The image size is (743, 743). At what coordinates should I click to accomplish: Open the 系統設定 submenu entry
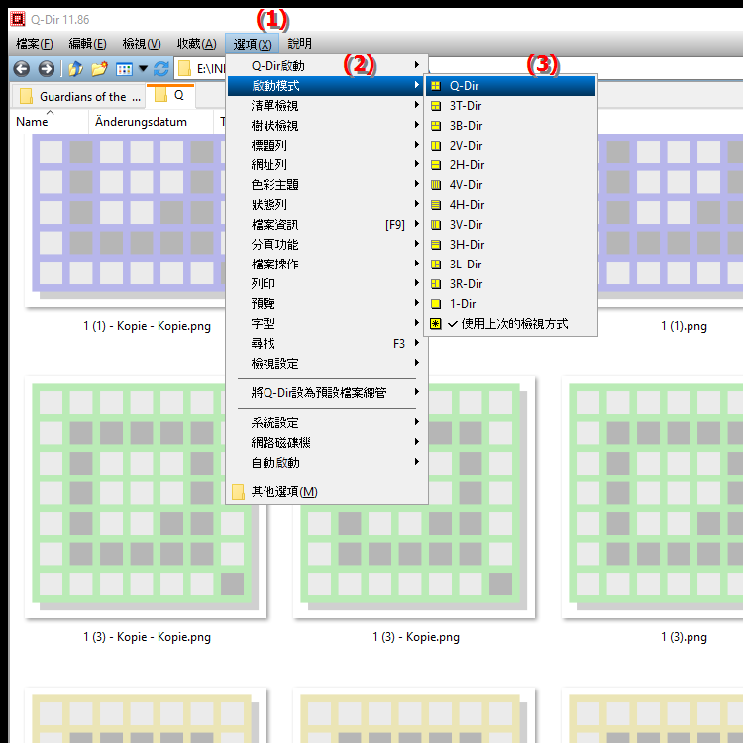[x=327, y=423]
